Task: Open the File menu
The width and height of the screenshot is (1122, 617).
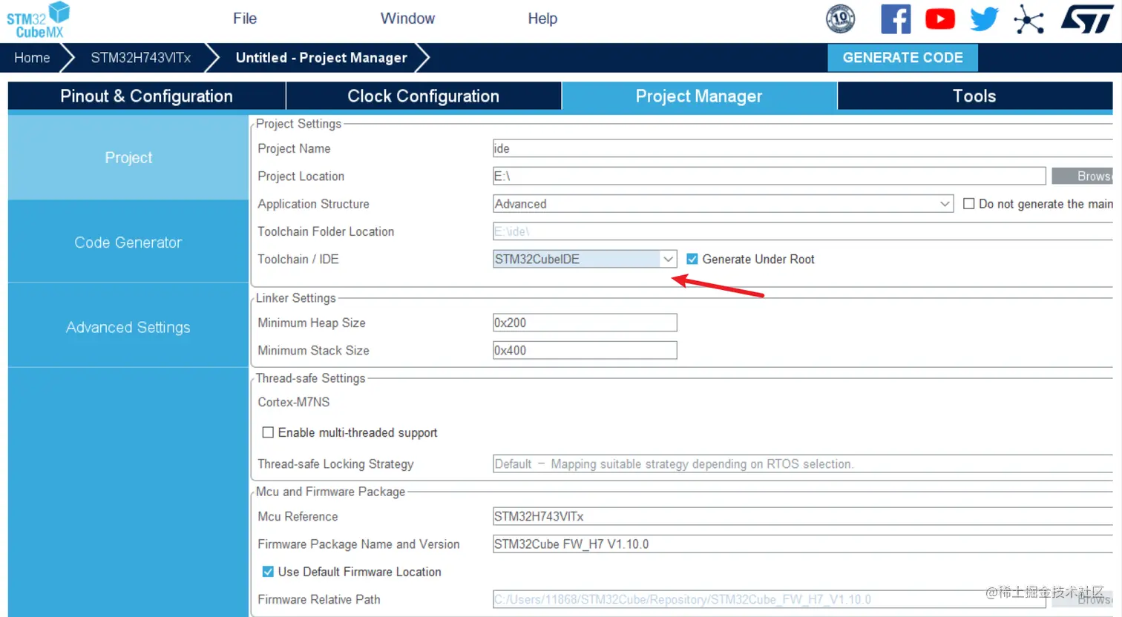Action: click(245, 19)
